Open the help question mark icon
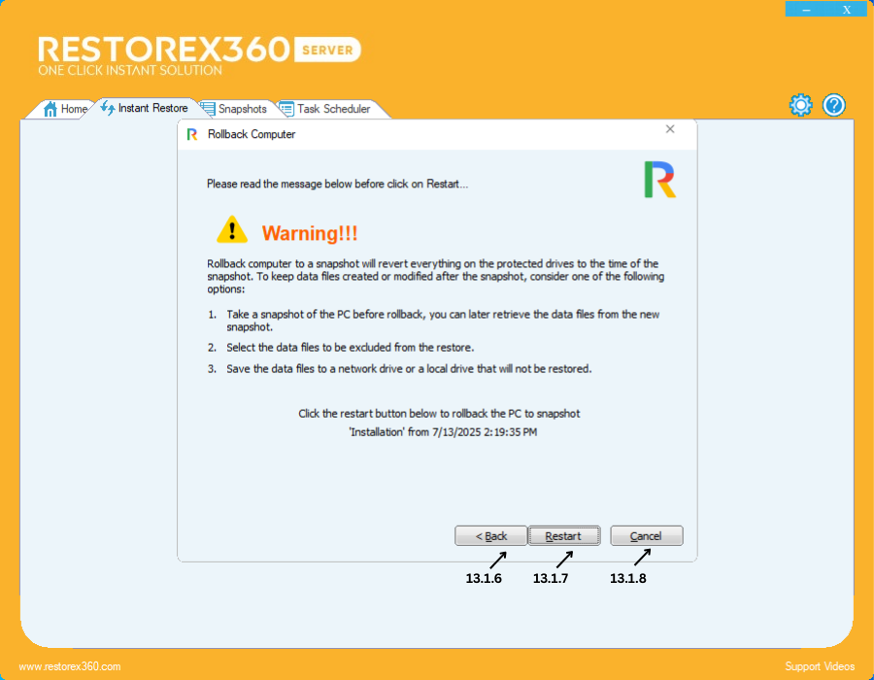The image size is (874, 680). 834,105
